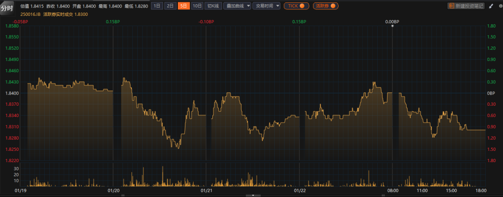
Task: Switch to the 10日 period view
Action: point(197,6)
